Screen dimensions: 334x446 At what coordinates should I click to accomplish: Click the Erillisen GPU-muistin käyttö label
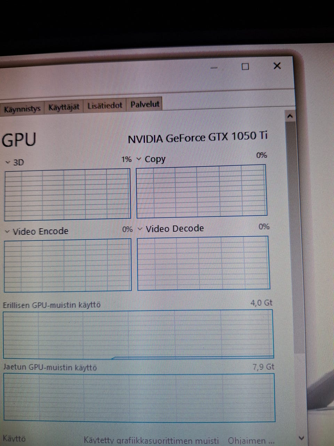(x=52, y=305)
